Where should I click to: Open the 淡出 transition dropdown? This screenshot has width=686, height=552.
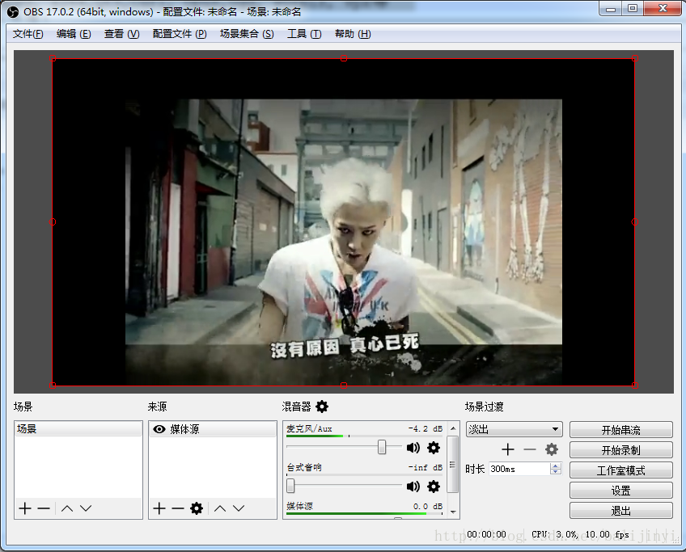(514, 429)
